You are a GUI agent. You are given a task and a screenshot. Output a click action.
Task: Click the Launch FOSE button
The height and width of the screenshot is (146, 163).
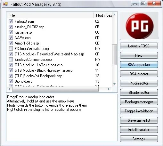click(139, 46)
